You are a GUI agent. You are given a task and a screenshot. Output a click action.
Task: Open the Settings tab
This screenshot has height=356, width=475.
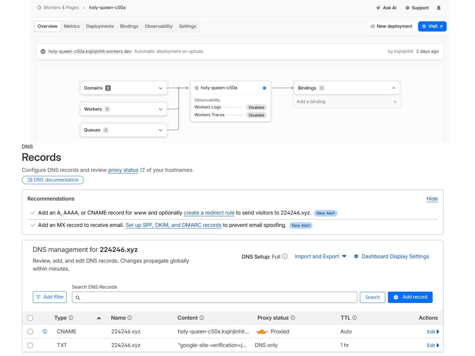coord(187,26)
